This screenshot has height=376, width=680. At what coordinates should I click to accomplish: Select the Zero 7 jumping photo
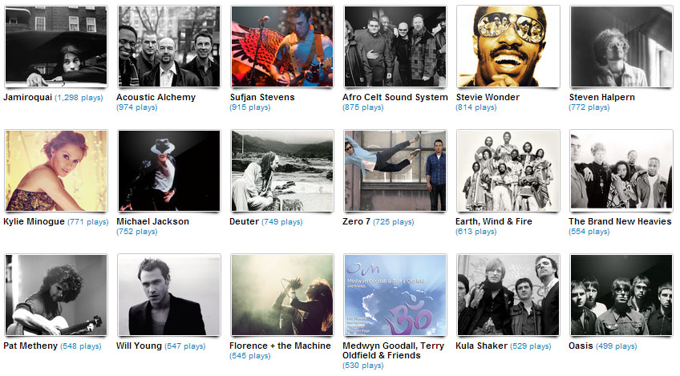click(395, 171)
